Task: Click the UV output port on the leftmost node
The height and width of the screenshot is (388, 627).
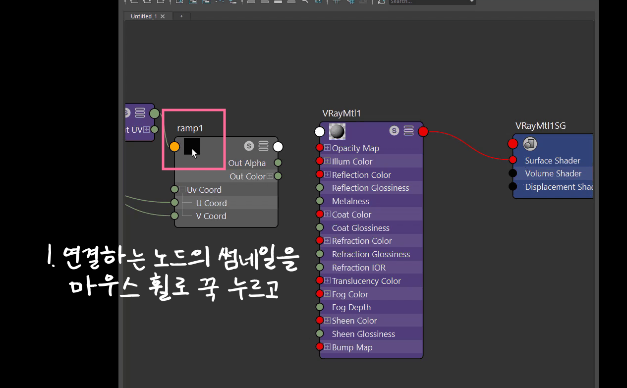Action: (155, 130)
